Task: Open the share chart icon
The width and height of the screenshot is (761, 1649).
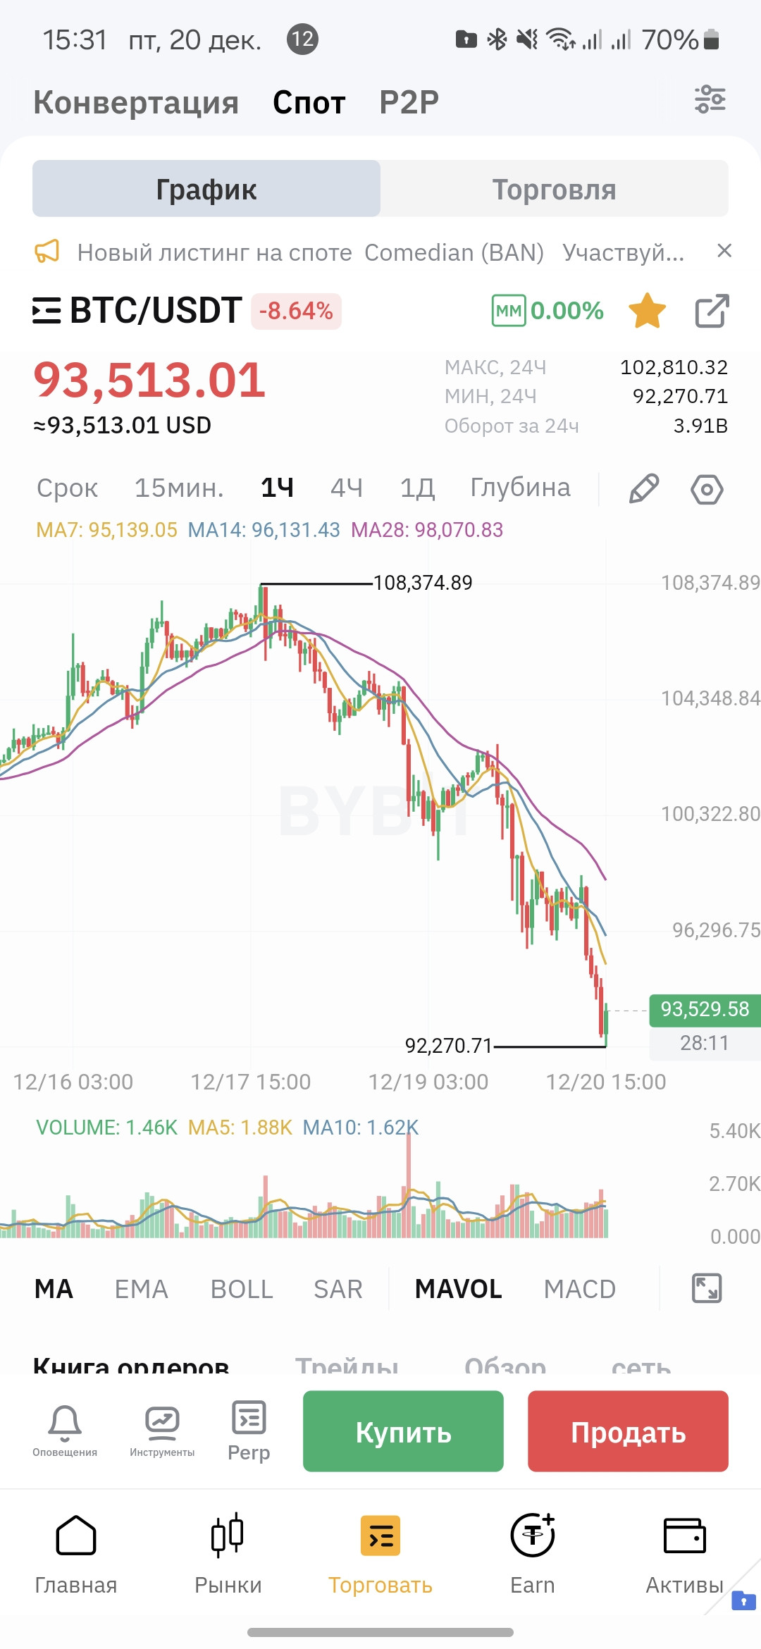Action: [712, 311]
